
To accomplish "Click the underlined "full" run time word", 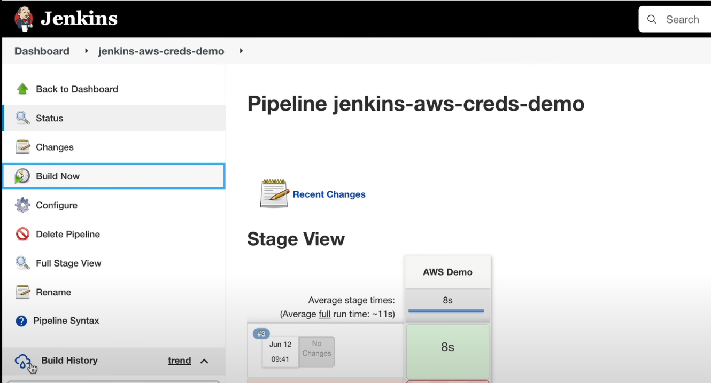I will pyautogui.click(x=324, y=314).
